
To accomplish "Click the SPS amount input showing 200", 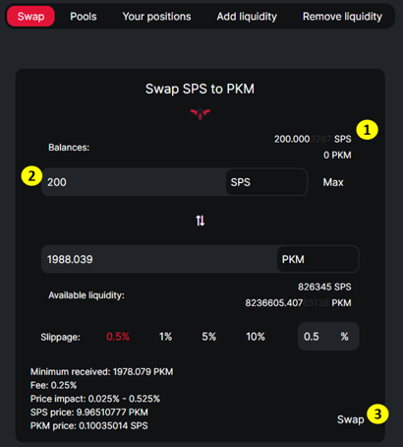I will click(x=134, y=182).
